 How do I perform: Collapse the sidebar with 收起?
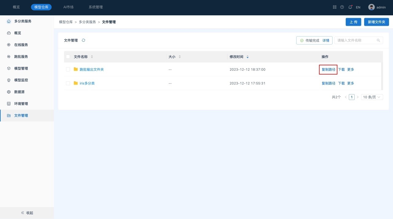click(27, 213)
